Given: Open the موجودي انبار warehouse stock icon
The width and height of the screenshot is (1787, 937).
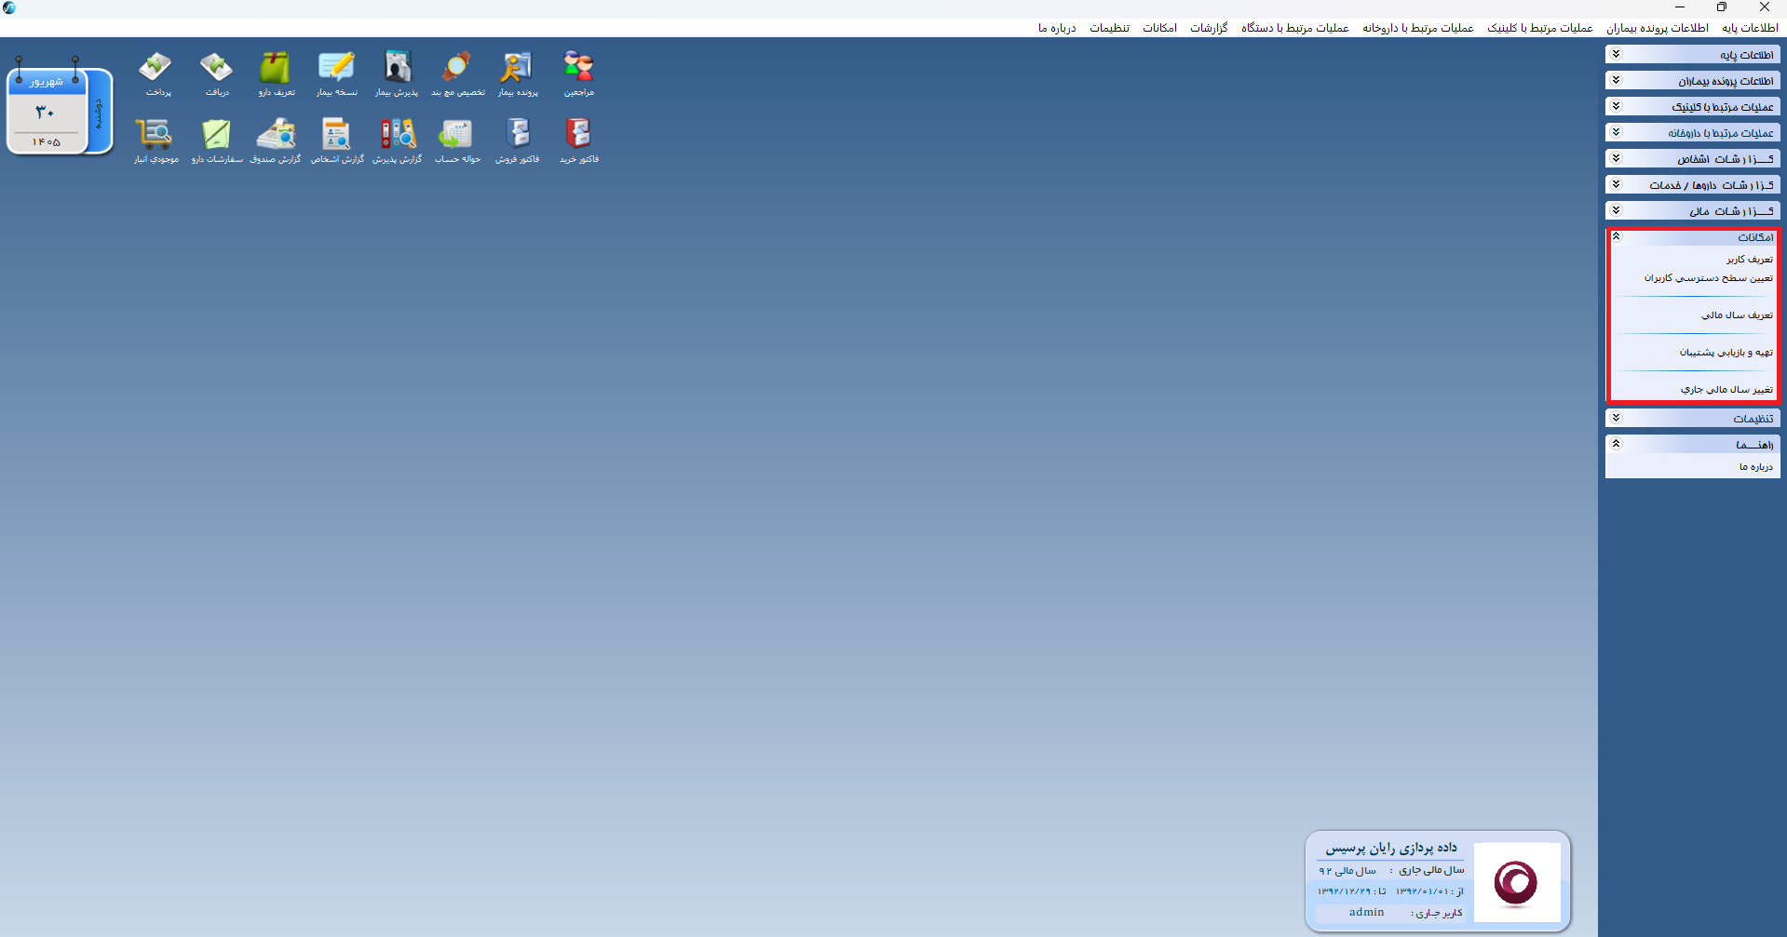Looking at the screenshot, I should pos(156,141).
